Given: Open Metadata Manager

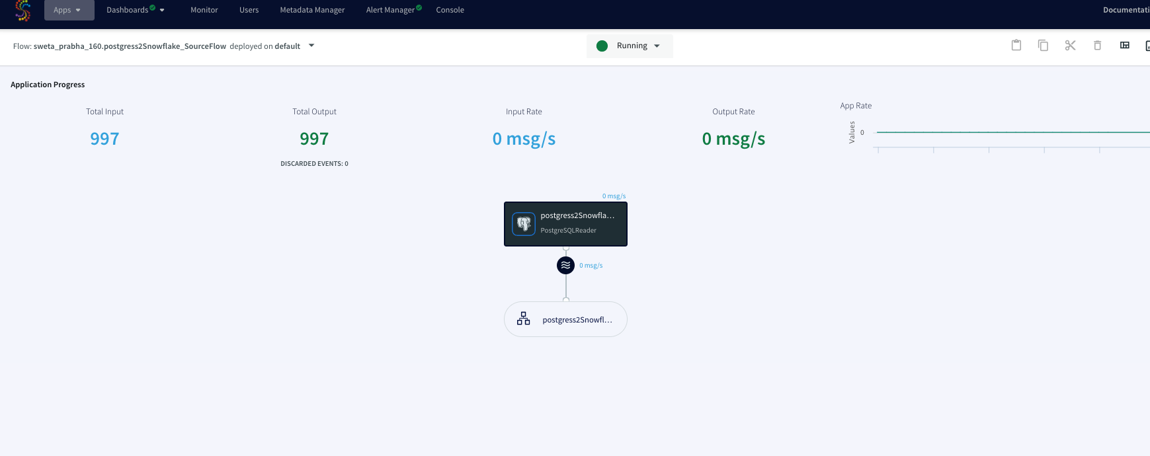Looking at the screenshot, I should (x=312, y=10).
